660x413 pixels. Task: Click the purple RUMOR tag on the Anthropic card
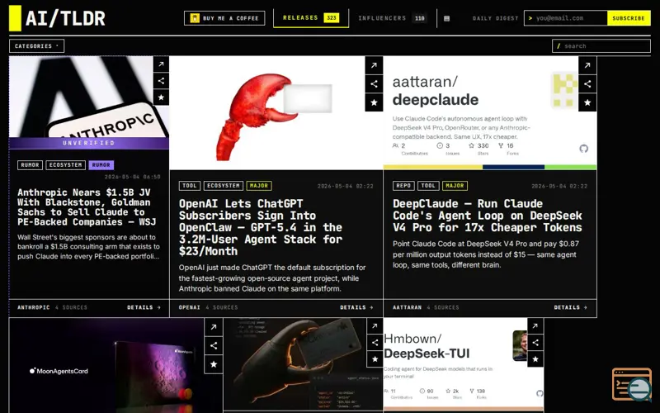click(x=101, y=164)
